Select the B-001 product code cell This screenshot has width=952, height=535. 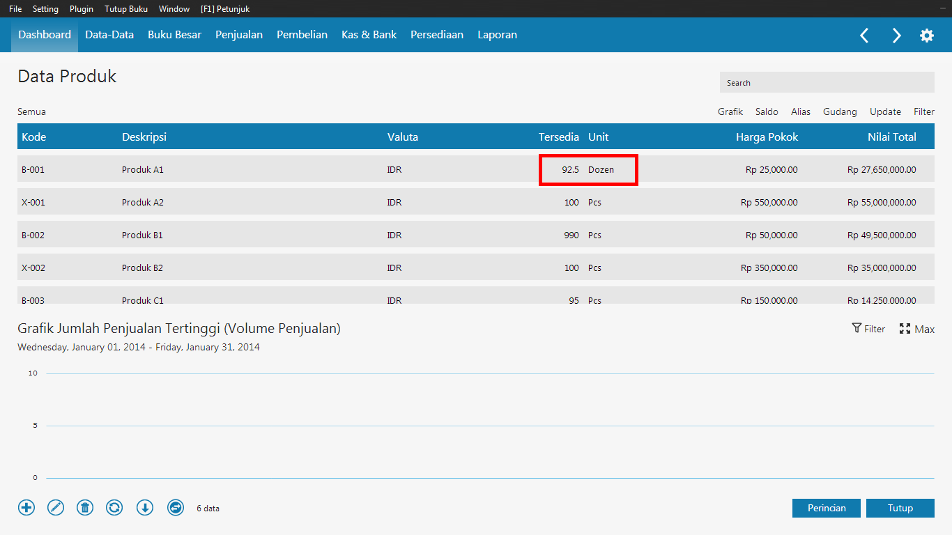[33, 169]
